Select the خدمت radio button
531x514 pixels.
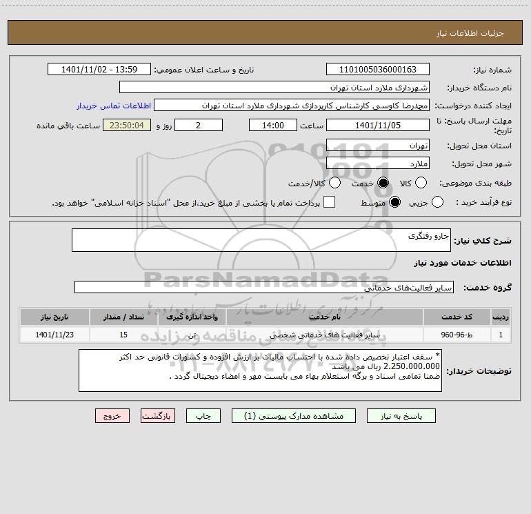click(383, 183)
